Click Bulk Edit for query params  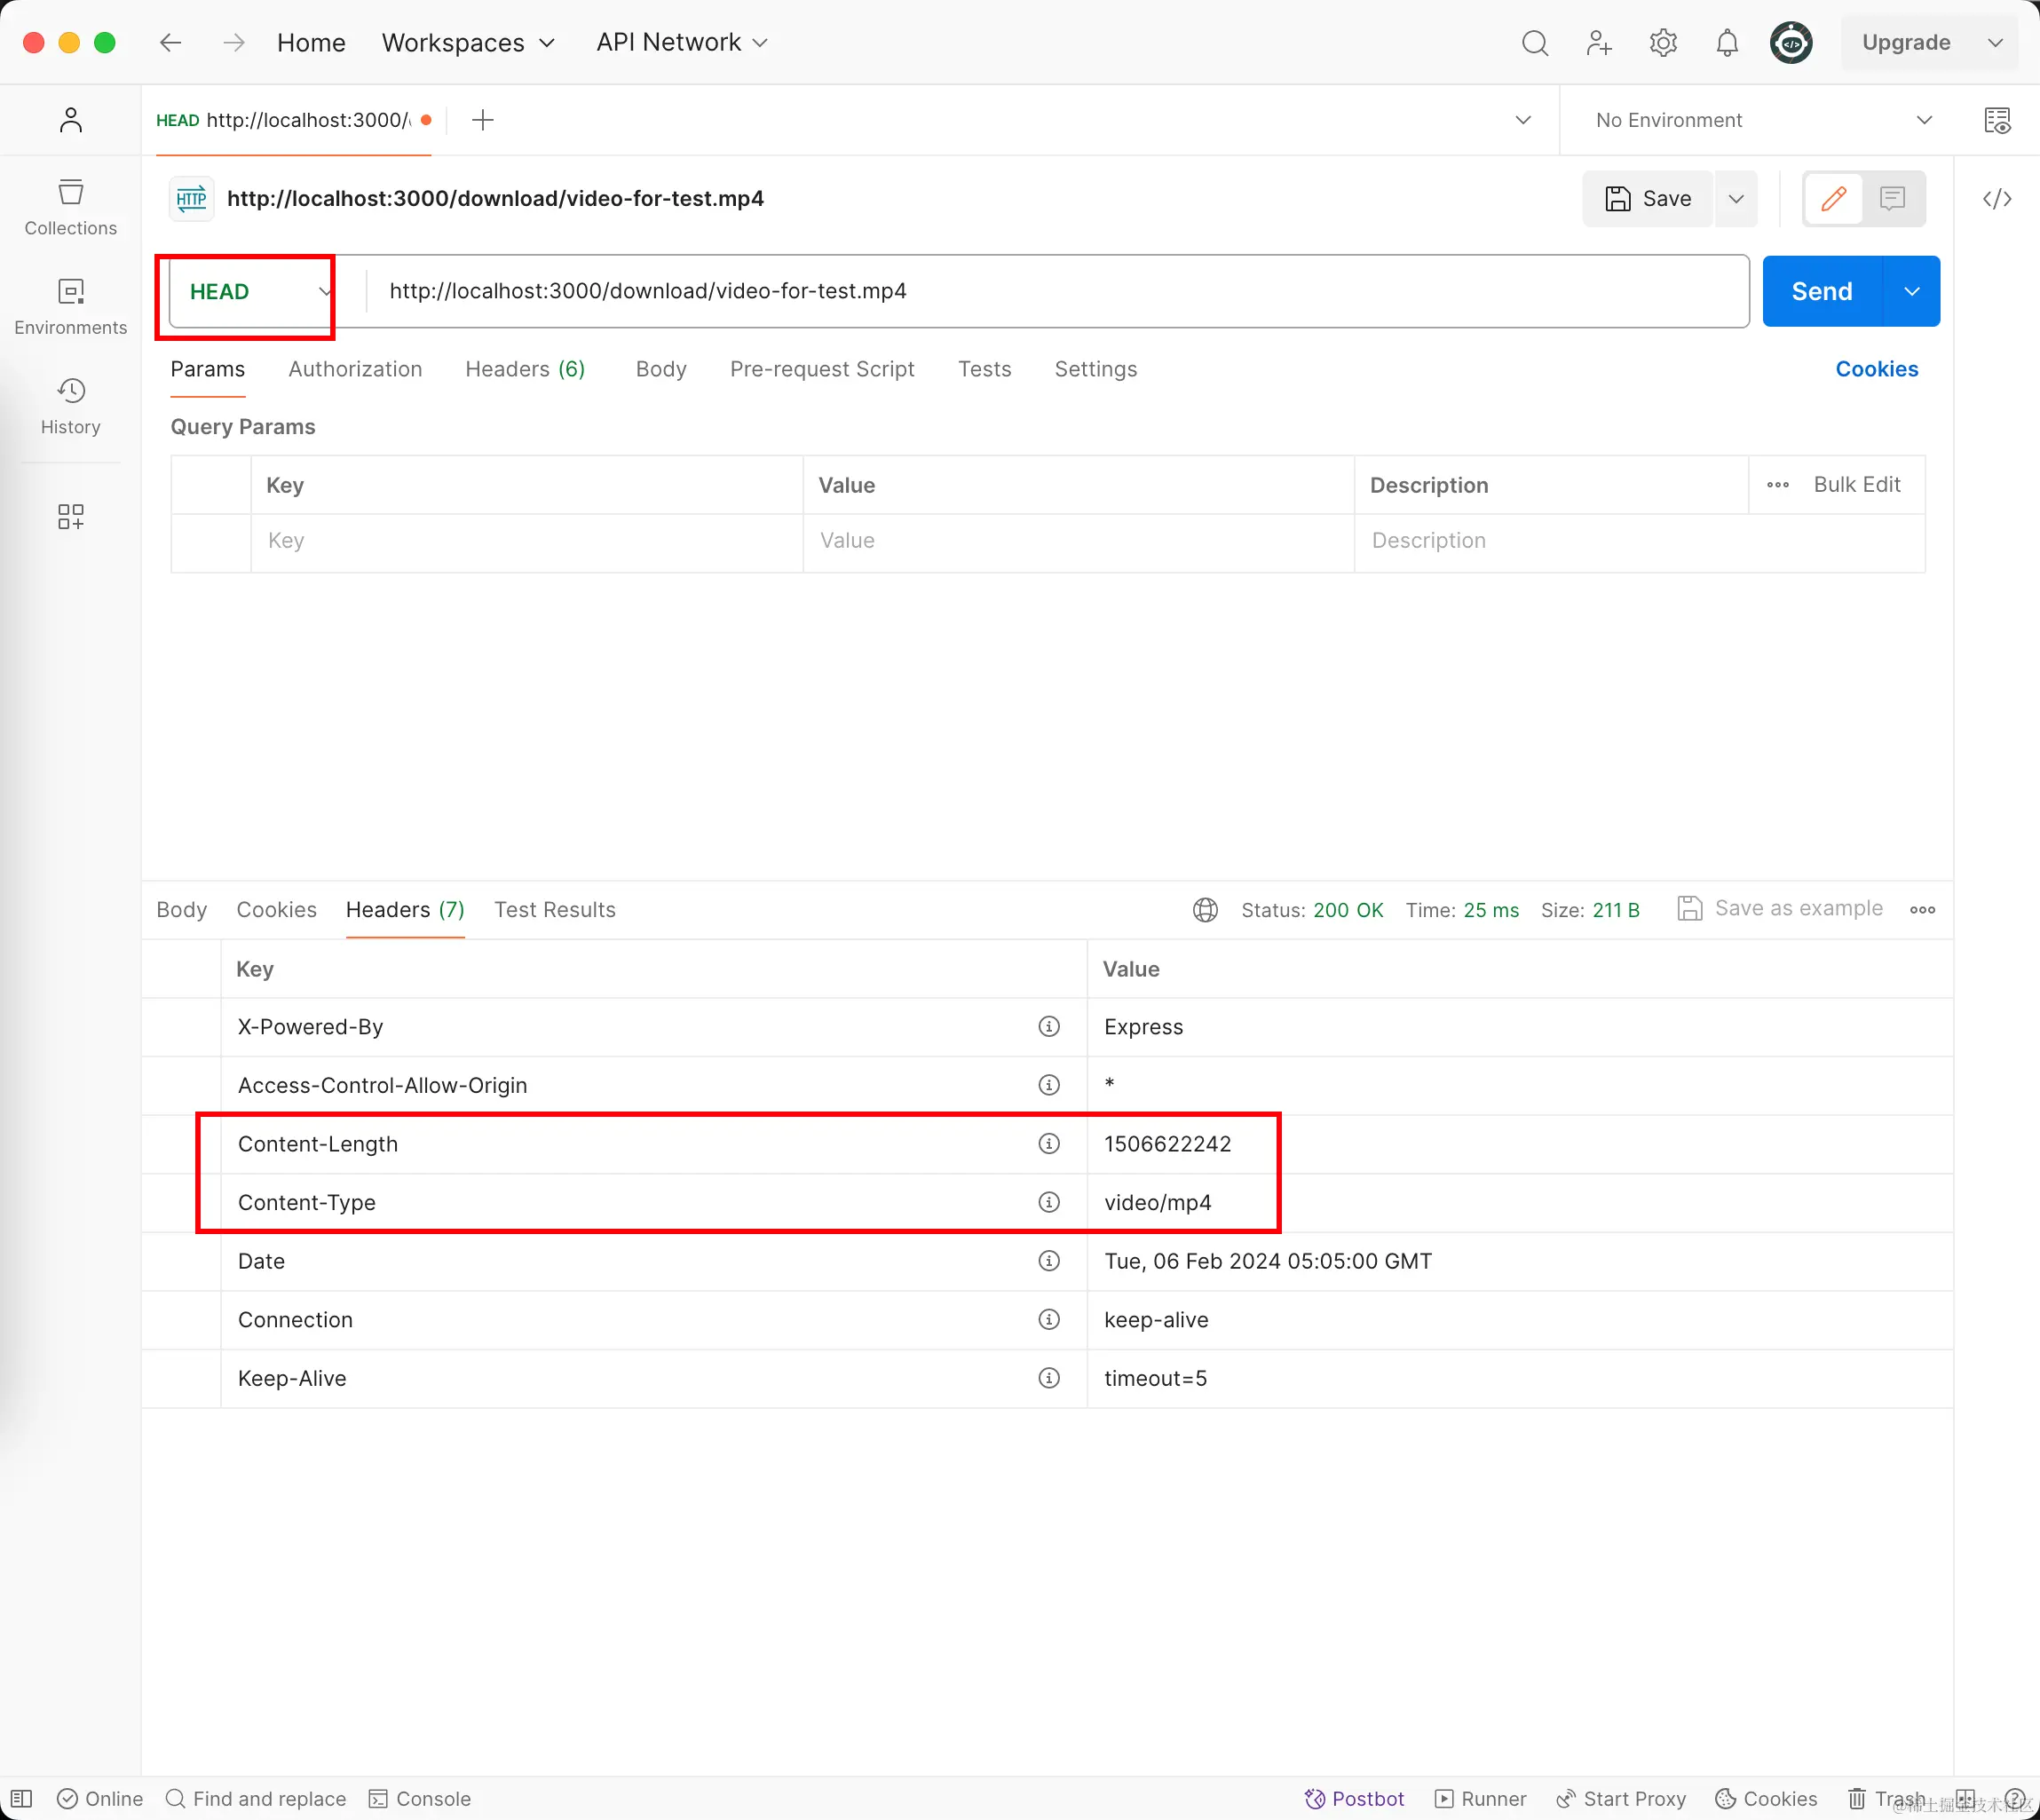click(x=1857, y=485)
